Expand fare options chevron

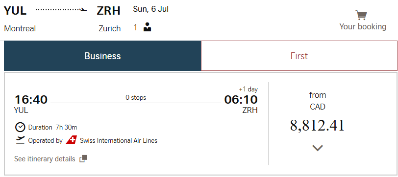317,148
